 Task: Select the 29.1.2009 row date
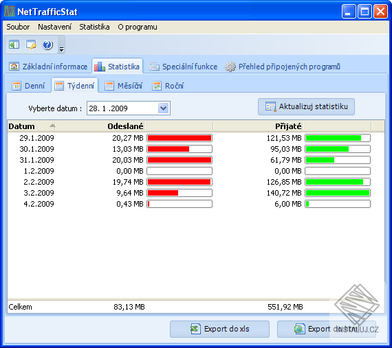pyautogui.click(x=36, y=138)
